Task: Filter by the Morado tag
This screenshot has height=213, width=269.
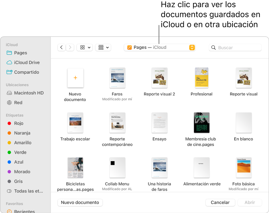Action: pos(19,172)
